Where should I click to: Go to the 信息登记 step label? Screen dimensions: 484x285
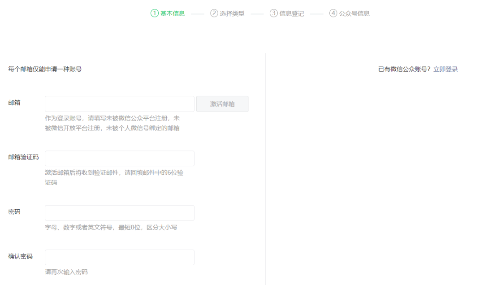292,13
